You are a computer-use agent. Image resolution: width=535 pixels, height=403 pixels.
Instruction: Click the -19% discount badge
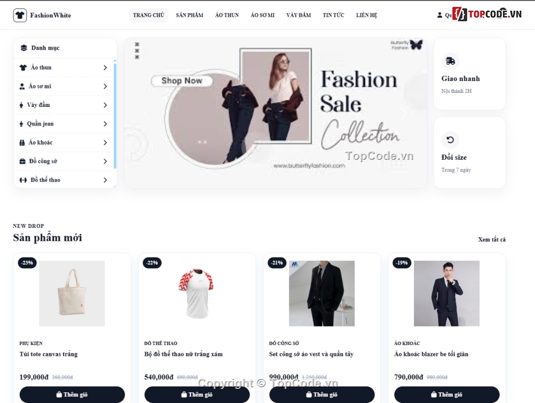click(402, 263)
